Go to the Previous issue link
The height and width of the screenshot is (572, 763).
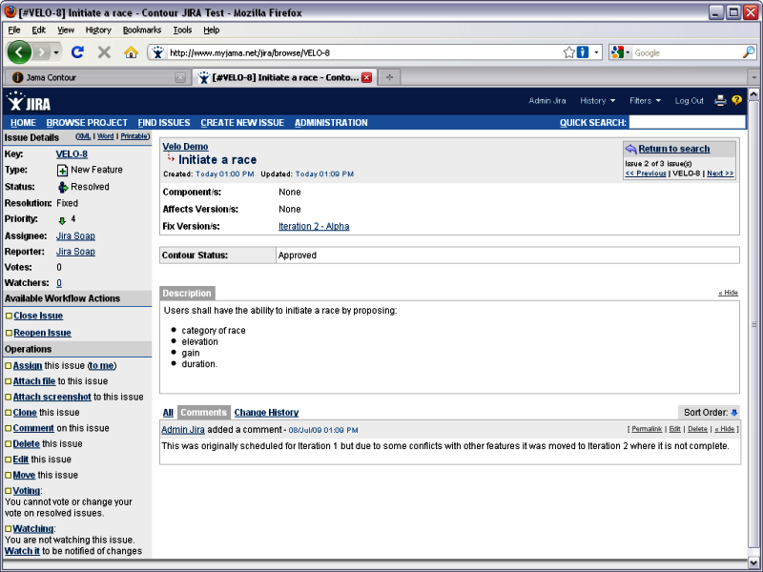[x=646, y=174]
